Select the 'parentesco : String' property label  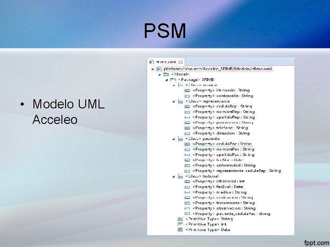pyautogui.click(x=223, y=123)
